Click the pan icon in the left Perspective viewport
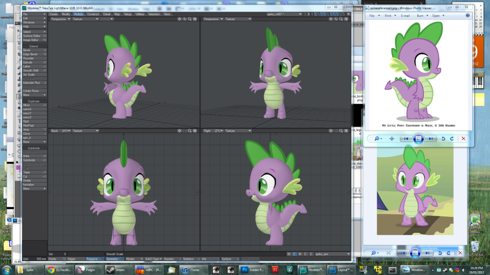The height and width of the screenshot is (275, 490). [x=179, y=19]
